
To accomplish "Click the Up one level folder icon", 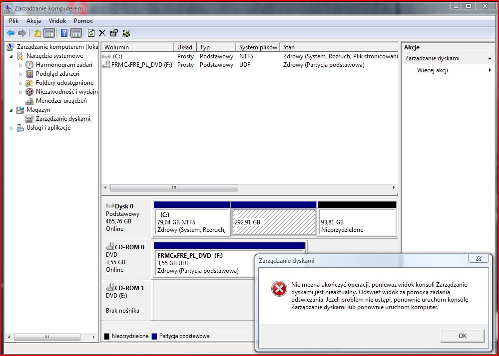I will click(x=37, y=33).
